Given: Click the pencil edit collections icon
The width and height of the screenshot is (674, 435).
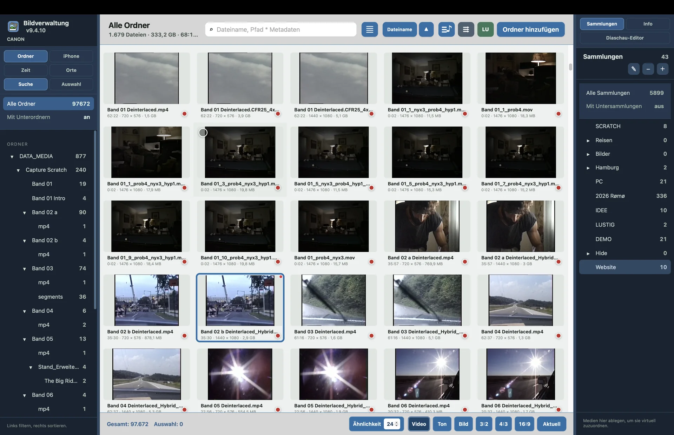Looking at the screenshot, I should pyautogui.click(x=634, y=69).
